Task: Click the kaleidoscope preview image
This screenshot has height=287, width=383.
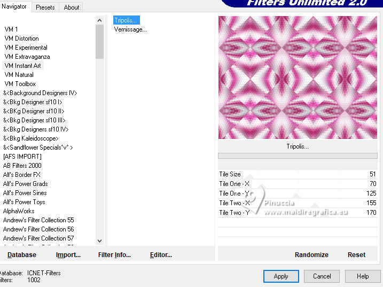Action: pyautogui.click(x=298, y=77)
